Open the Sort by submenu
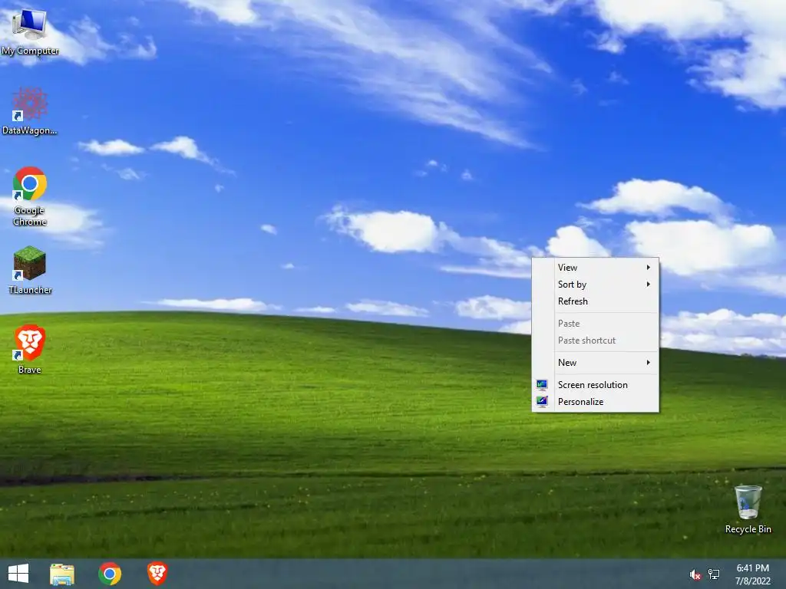786x589 pixels. point(596,285)
